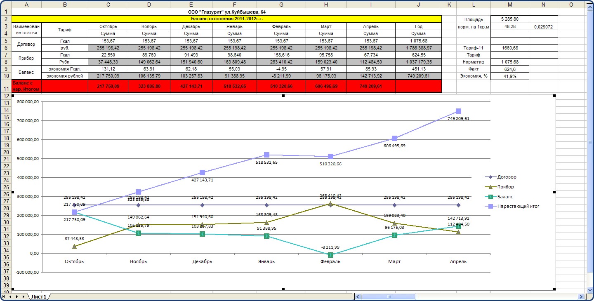Click chart axis label Январь
The height and width of the screenshot is (301, 594).
[266, 261]
